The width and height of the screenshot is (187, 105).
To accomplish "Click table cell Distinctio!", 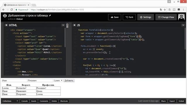I will coord(26,88).
